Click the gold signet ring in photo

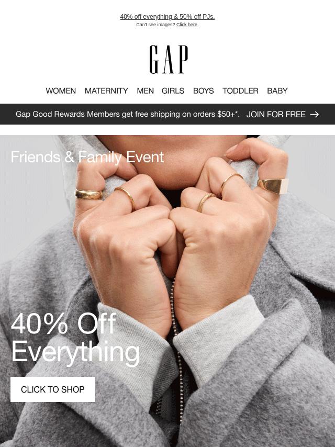coord(273,186)
